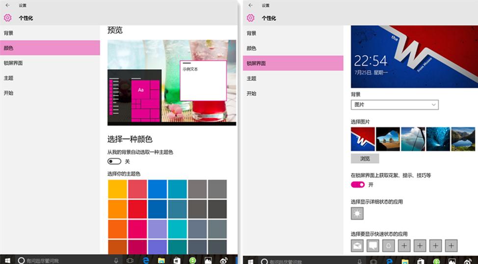Open 颜色 in right window sidebar
Screen dimensions: 478x264
[293, 48]
